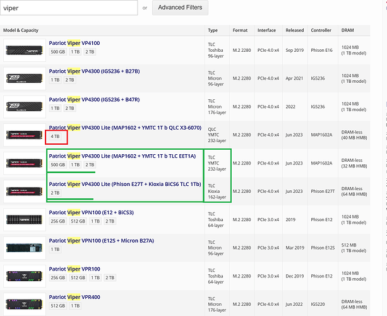The width and height of the screenshot is (387, 316).
Task: Open the Patriot Viper VPR100 link
Action: tap(74, 269)
